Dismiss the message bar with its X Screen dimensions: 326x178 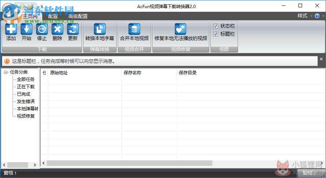tap(321, 59)
